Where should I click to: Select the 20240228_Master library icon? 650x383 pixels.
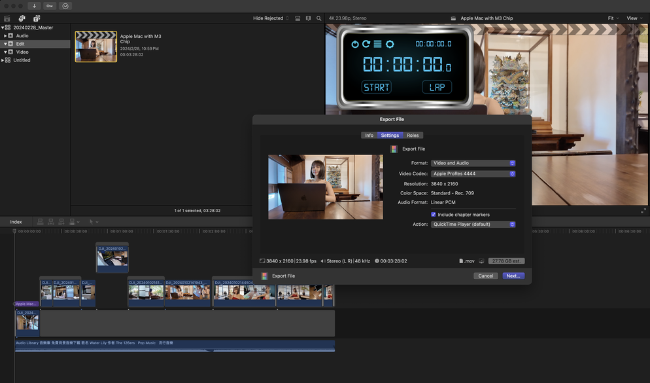8,27
